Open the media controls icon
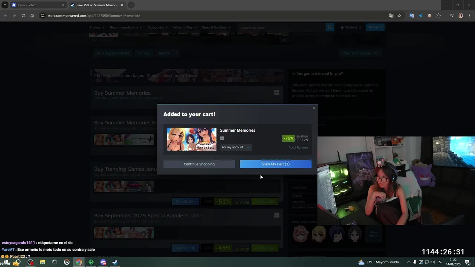Screen dimensions: 475x267 [x=452, y=16]
